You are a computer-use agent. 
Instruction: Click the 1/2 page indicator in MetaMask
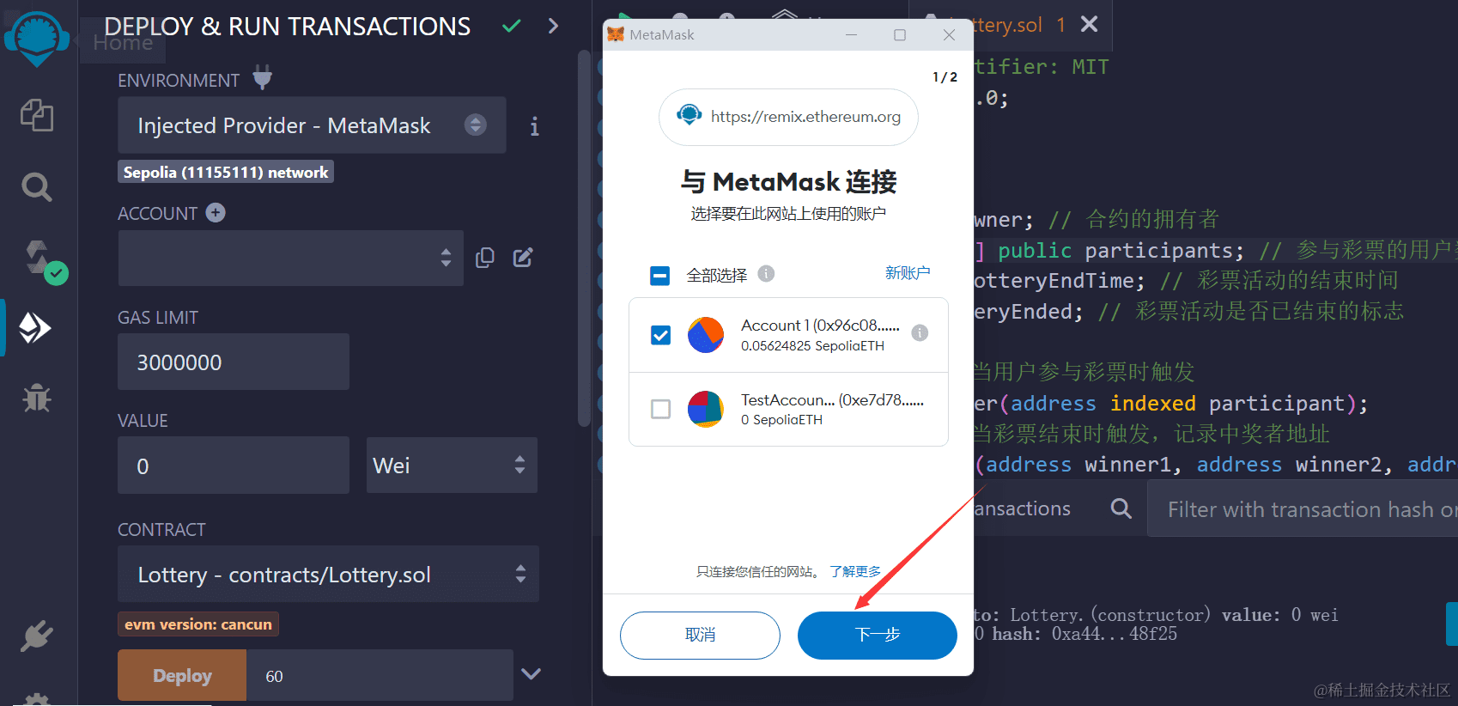(945, 77)
